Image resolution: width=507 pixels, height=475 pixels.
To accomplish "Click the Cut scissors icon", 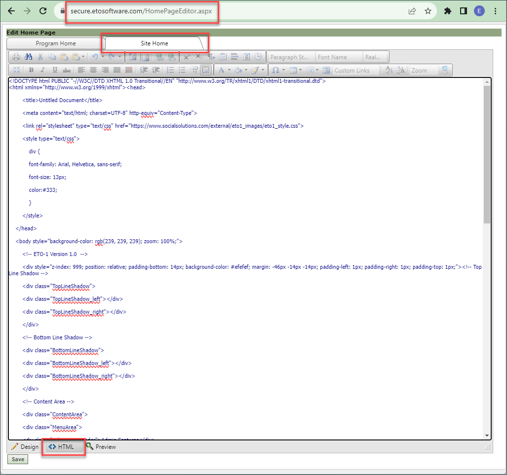I will pos(40,57).
